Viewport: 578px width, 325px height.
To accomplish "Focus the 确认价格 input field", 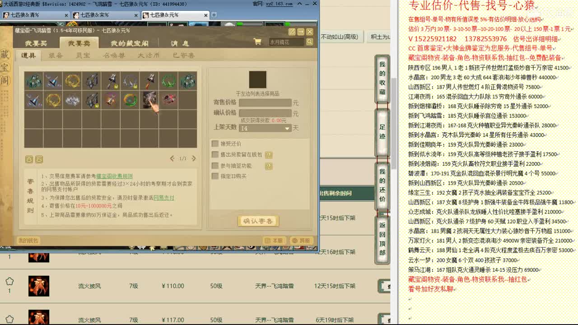I will pos(265,113).
